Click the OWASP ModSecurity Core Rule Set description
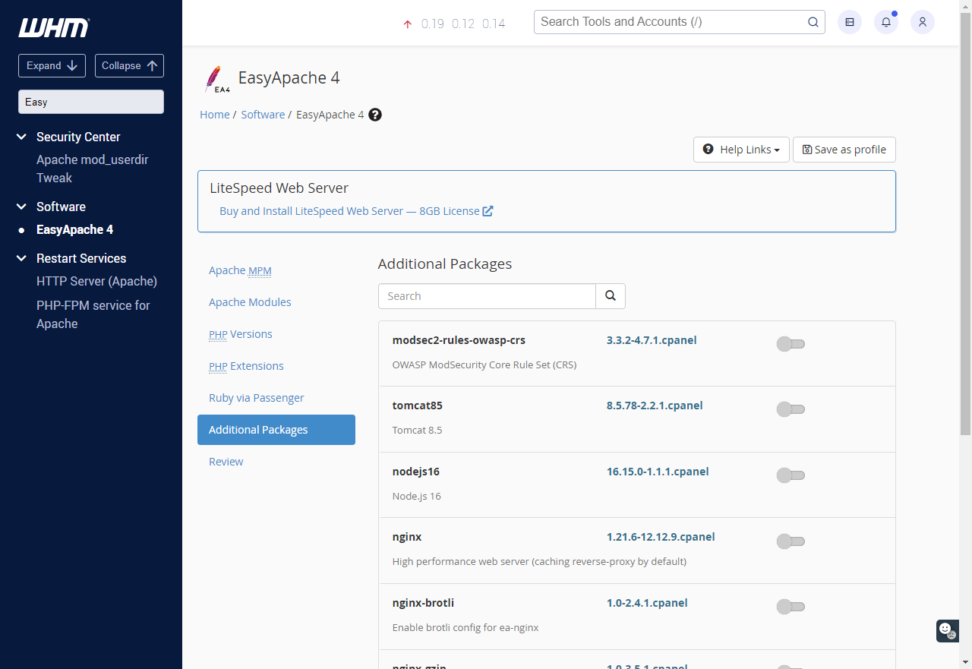The height and width of the screenshot is (669, 972). (484, 364)
